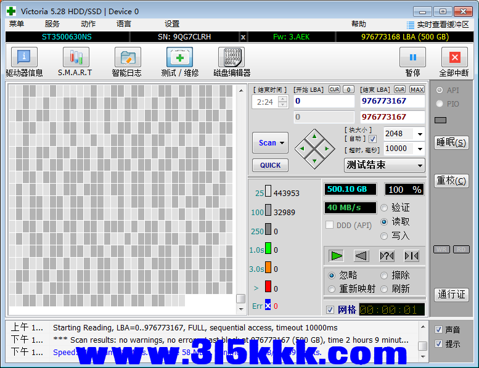Open the 驱动器信息 drive info icon
Screen dimensions: 479x368
tap(24, 58)
